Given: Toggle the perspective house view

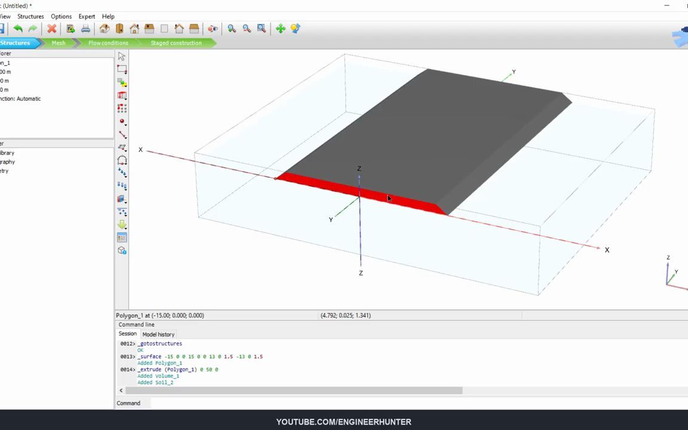Looking at the screenshot, I should pyautogui.click(x=104, y=28).
